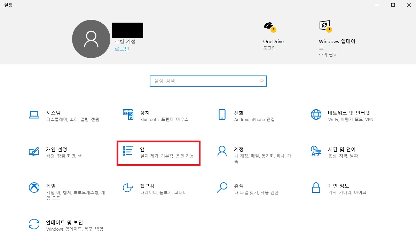Click the 로그인 link under 로컬 계정
This screenshot has height=246, width=416.
tap(122, 49)
